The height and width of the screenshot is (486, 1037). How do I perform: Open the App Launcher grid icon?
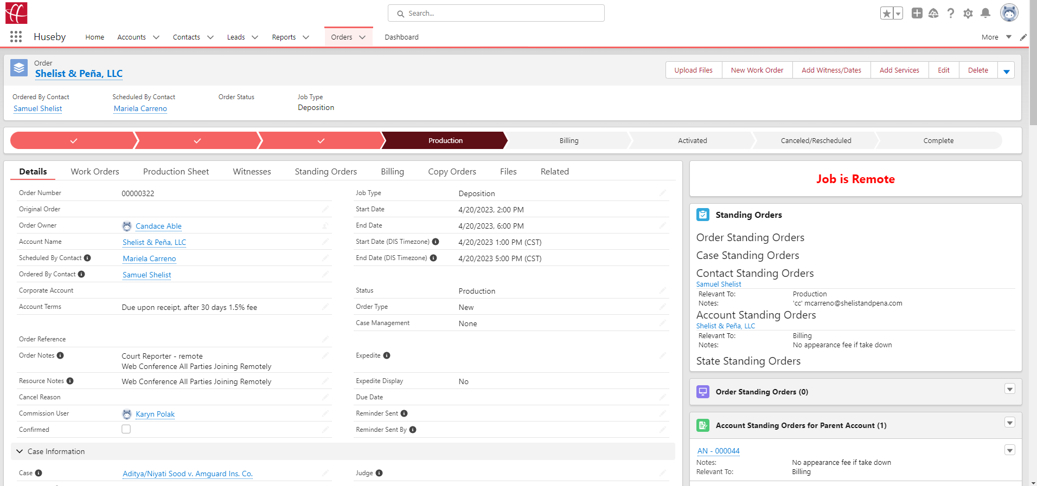[x=16, y=37]
